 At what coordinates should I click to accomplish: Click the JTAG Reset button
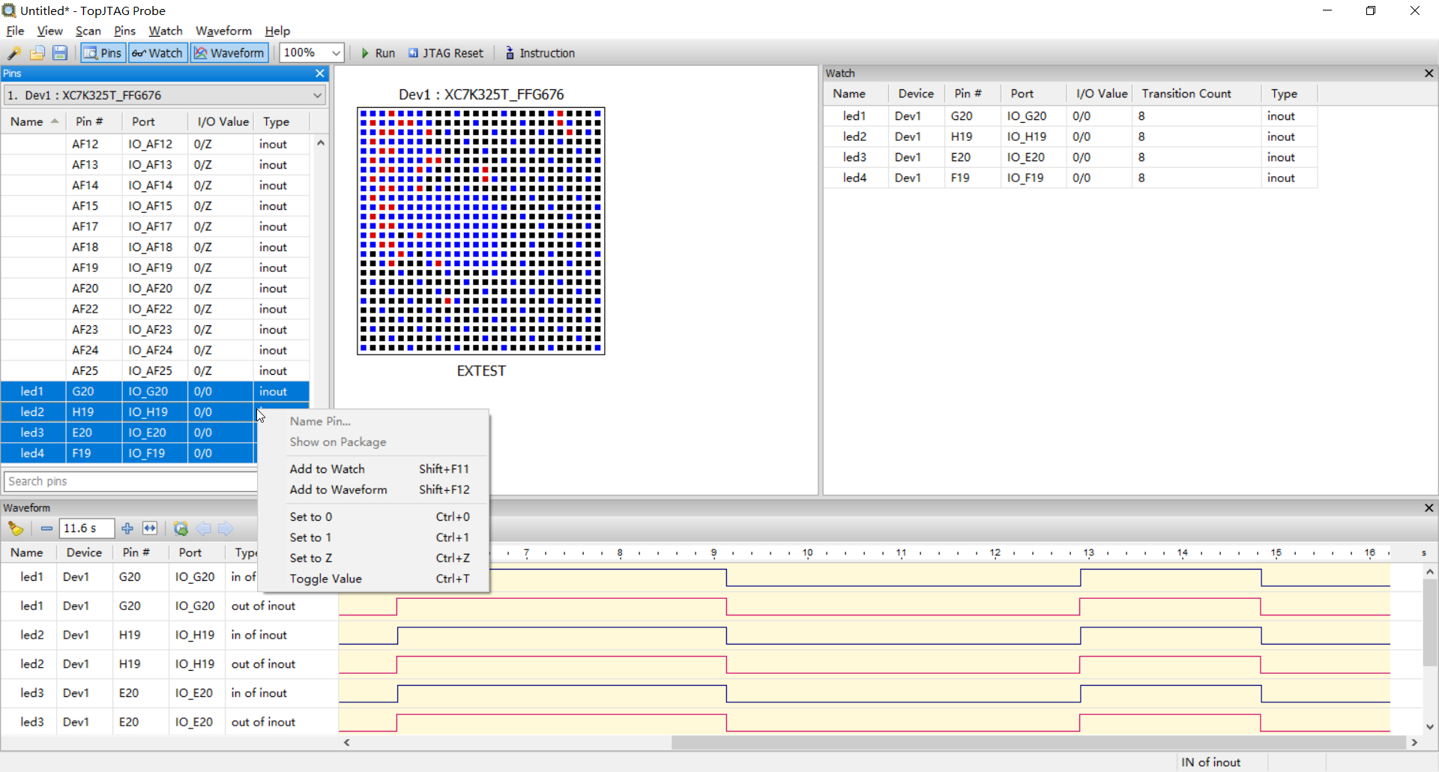click(446, 53)
